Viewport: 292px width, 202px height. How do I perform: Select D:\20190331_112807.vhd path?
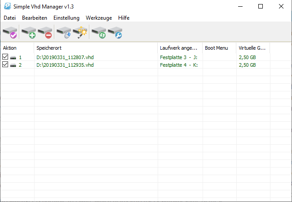(65, 57)
